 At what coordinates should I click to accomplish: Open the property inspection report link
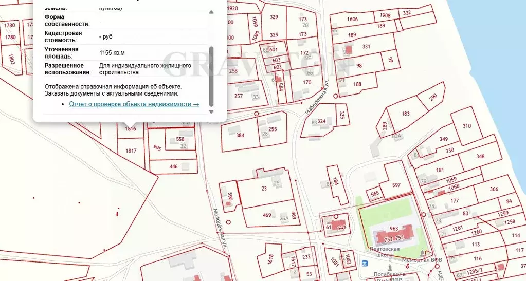pos(134,104)
